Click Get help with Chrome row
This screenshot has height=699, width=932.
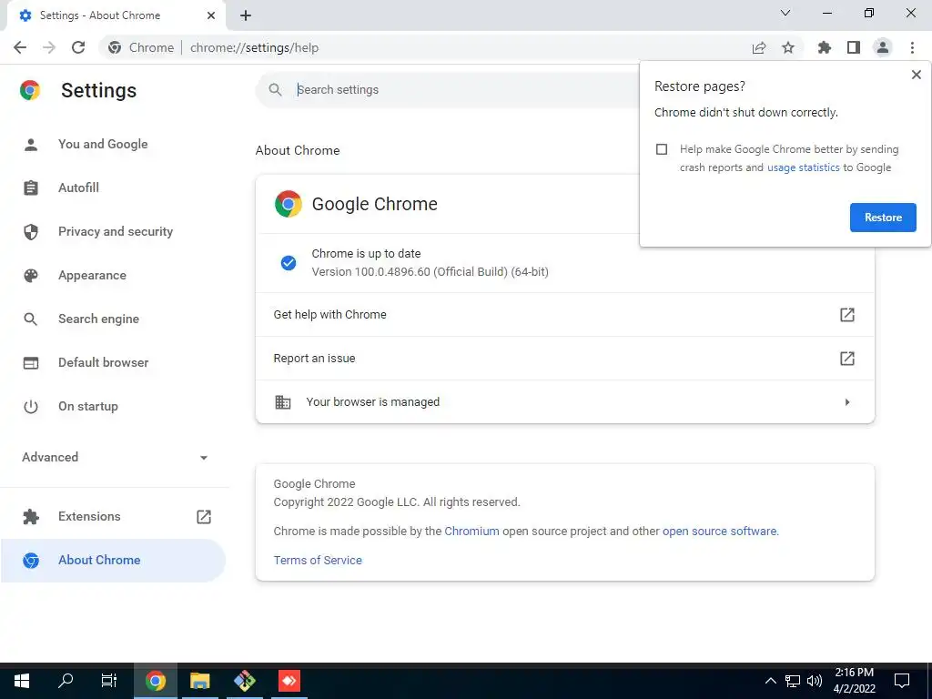click(564, 314)
